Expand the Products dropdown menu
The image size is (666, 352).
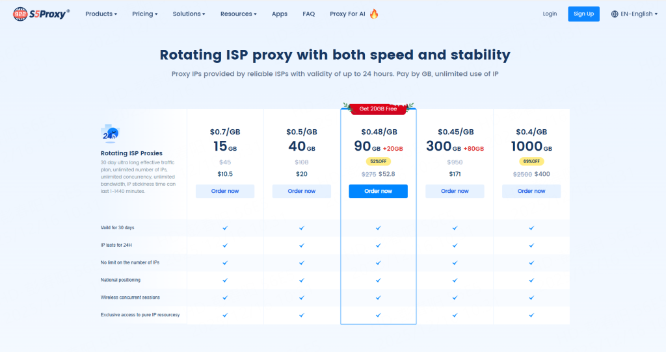[x=101, y=14]
